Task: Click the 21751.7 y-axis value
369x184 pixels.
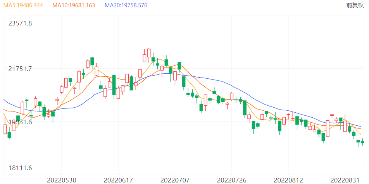Action: [x=20, y=69]
